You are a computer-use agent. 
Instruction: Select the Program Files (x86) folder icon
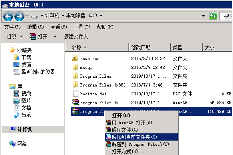pyautogui.click(x=75, y=85)
